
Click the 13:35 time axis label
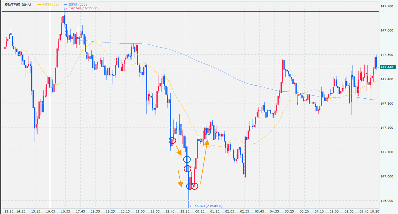pyautogui.click(x=9, y=211)
